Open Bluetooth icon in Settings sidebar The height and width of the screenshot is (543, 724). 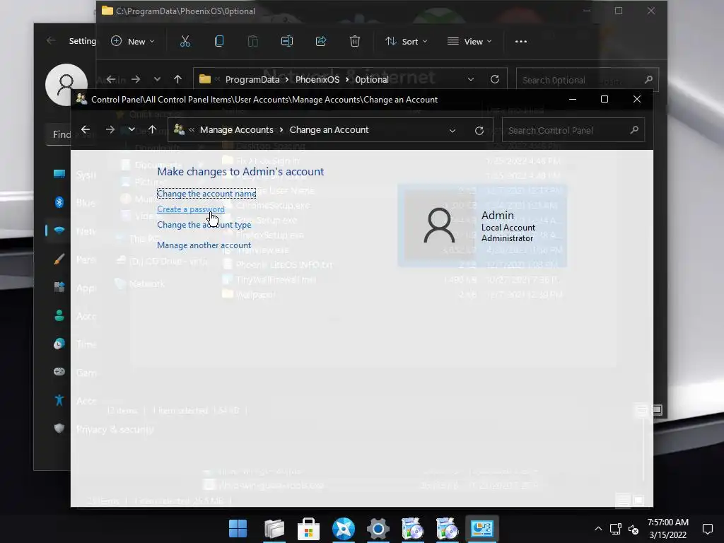(x=59, y=202)
